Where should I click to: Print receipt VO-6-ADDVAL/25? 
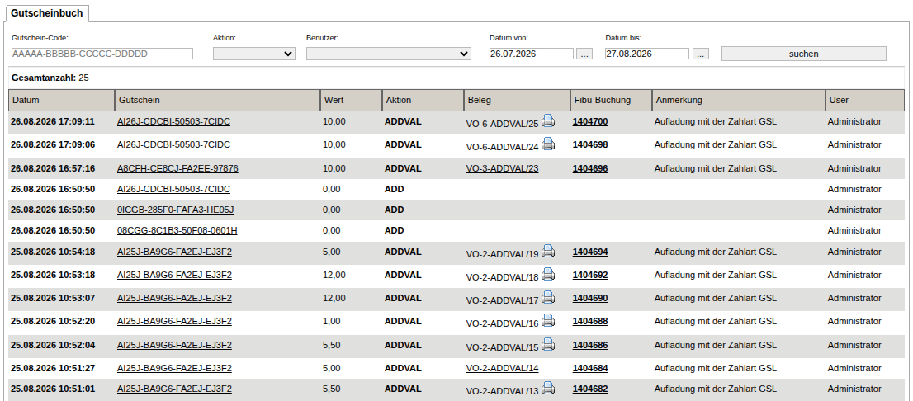click(548, 120)
